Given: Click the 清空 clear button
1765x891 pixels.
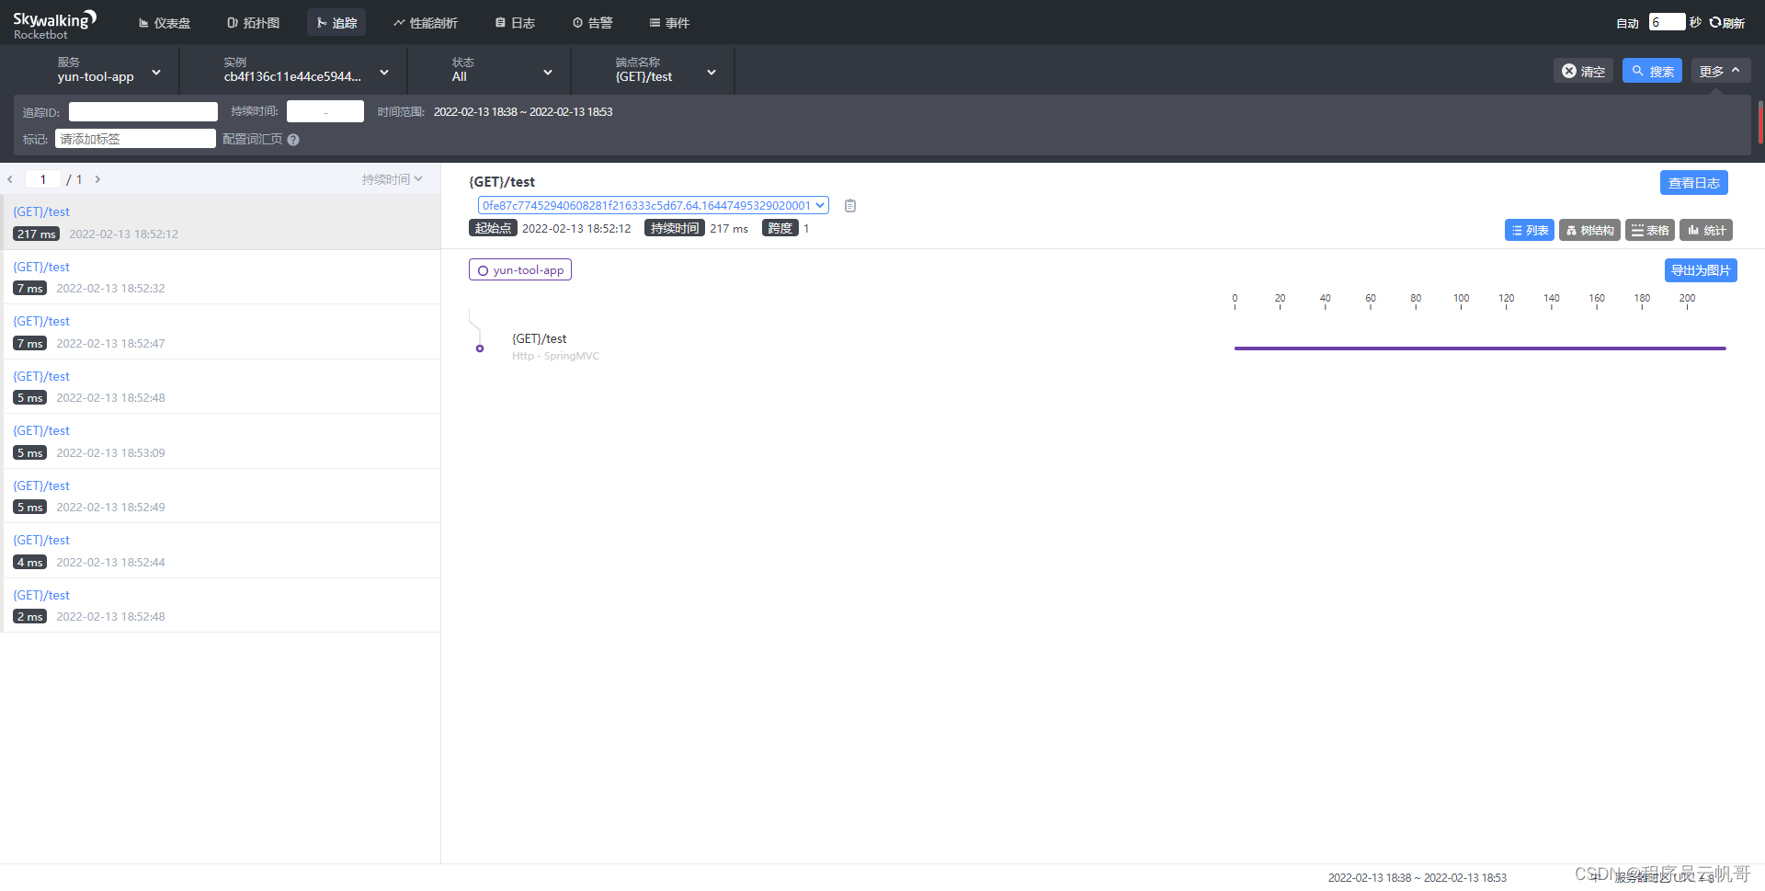Looking at the screenshot, I should (x=1583, y=71).
